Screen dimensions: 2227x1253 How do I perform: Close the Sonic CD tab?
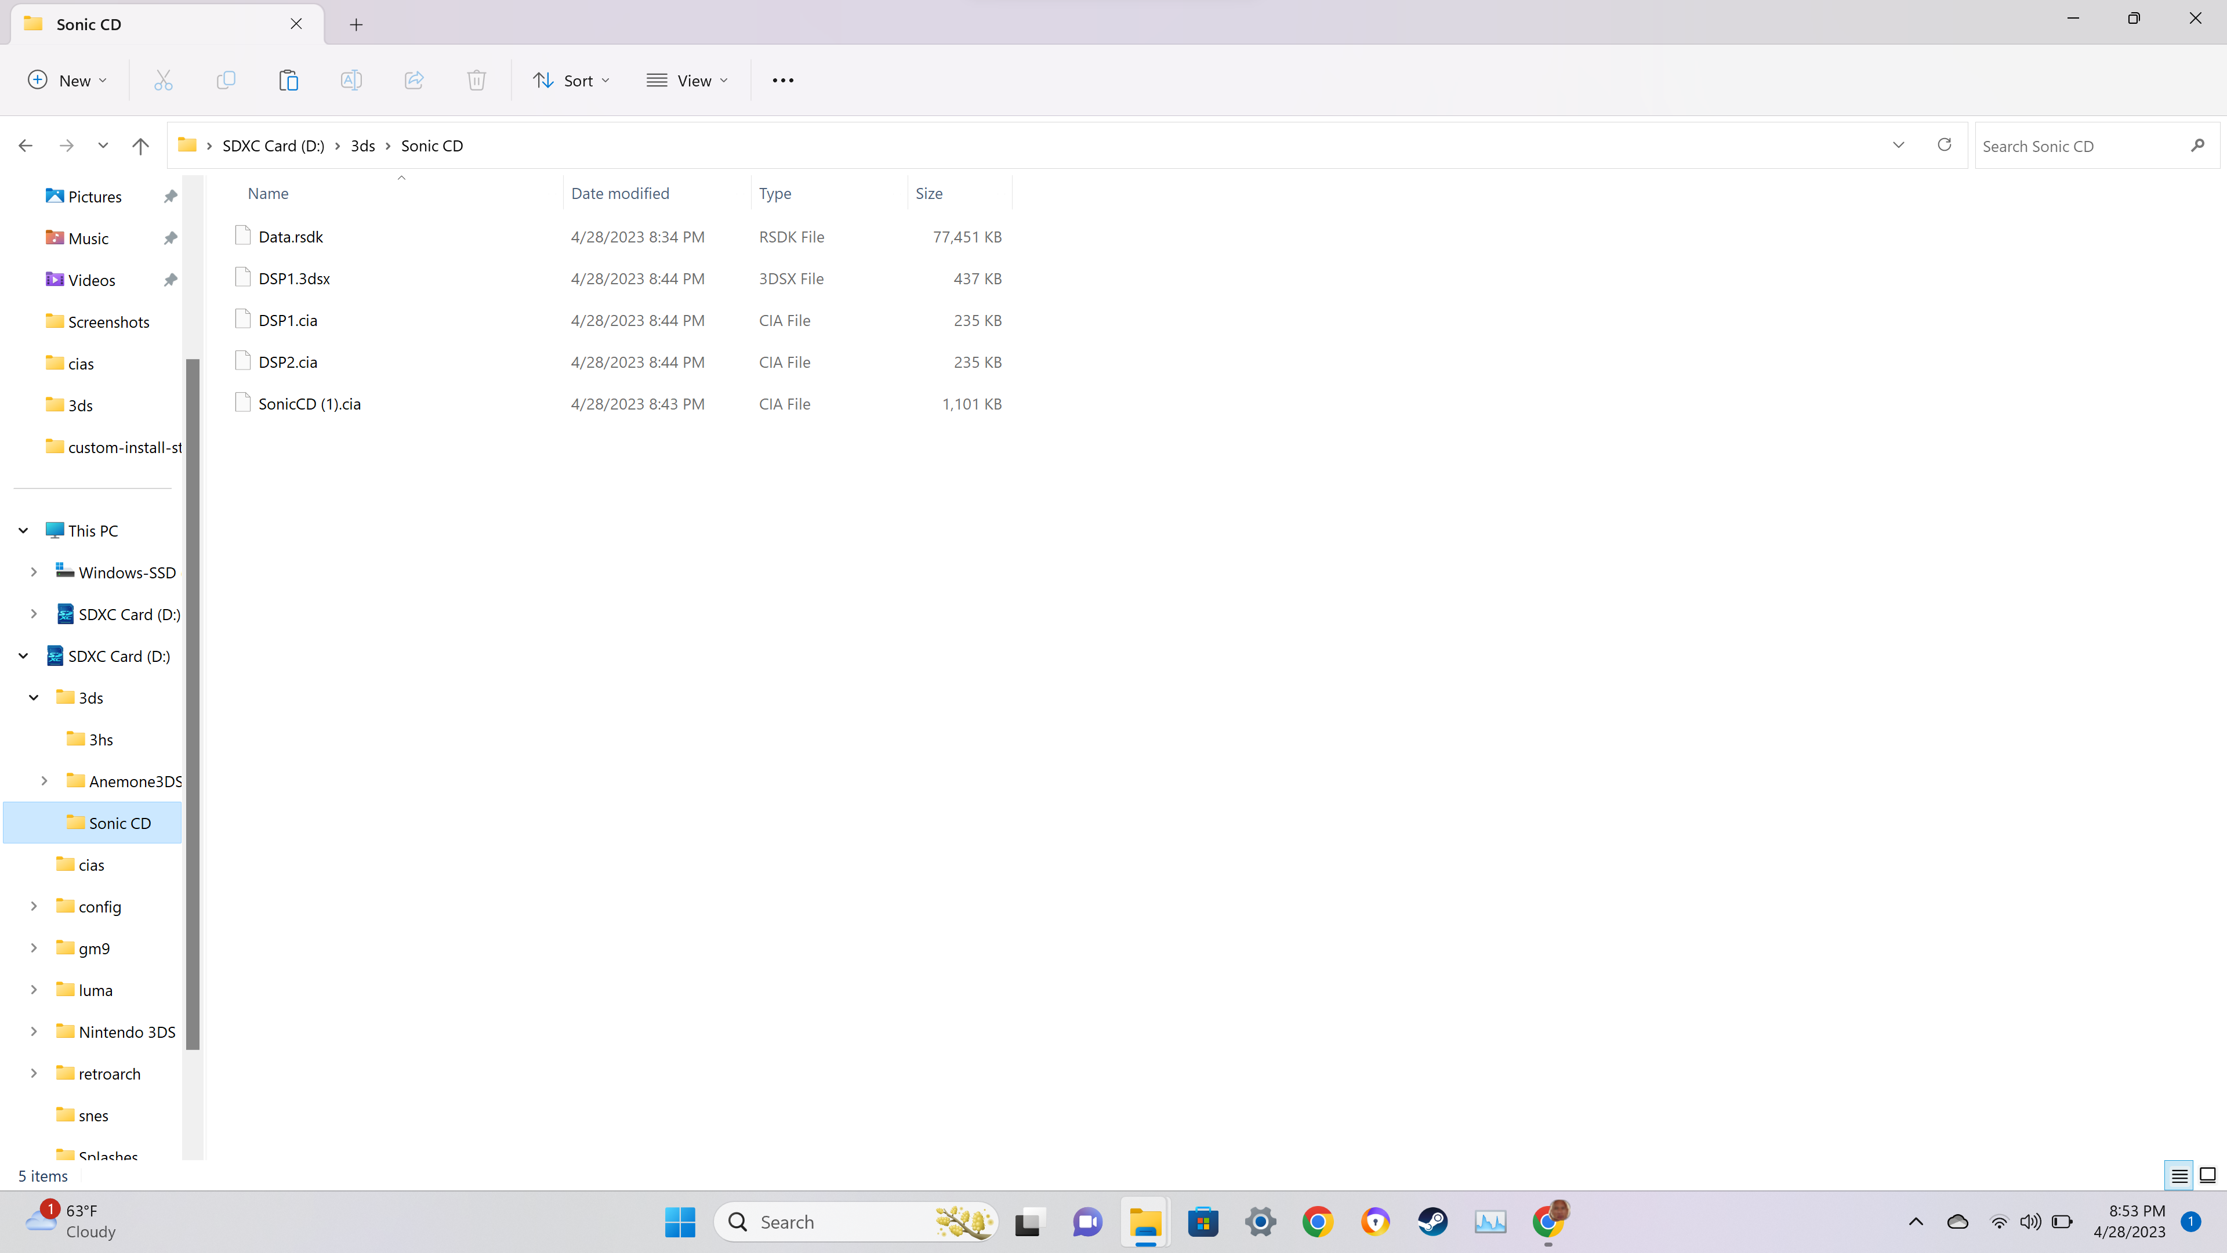pos(296,24)
